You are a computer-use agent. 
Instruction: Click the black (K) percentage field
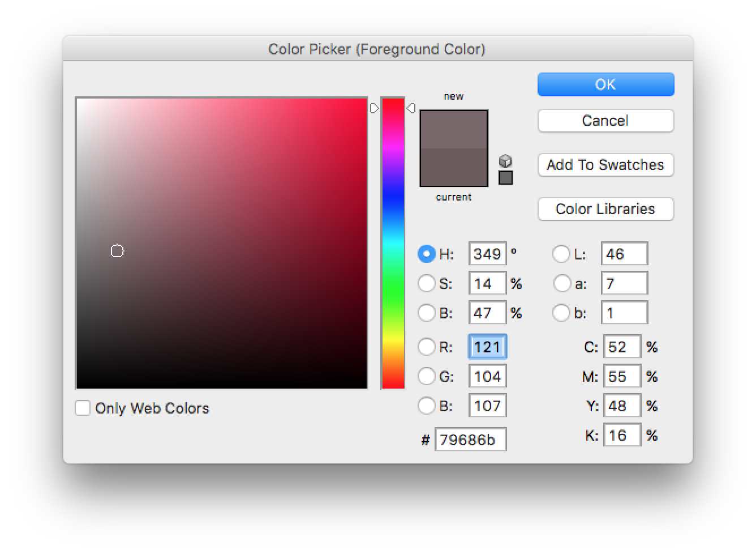point(621,435)
